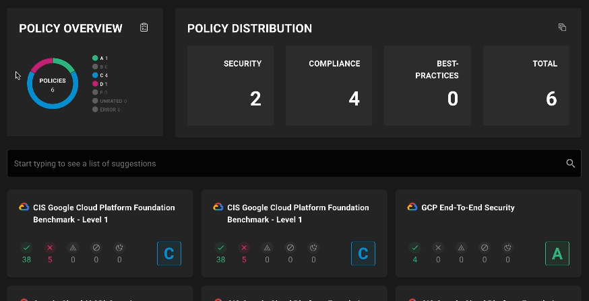Open the BEST-PRACTICES count tile
Viewport: 589px width, 301px height.
(427, 85)
